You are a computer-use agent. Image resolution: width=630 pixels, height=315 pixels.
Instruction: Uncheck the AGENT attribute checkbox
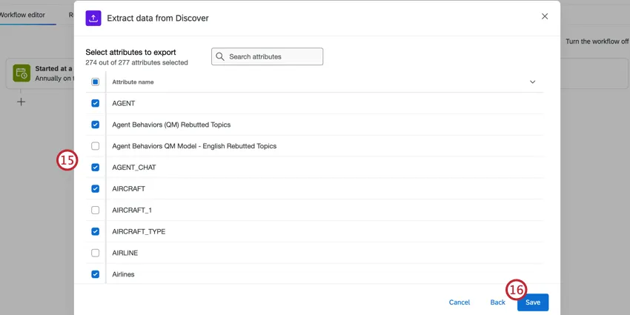pyautogui.click(x=95, y=104)
